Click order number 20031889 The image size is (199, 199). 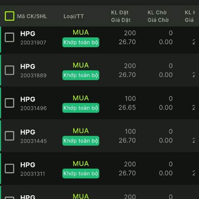[33, 75]
